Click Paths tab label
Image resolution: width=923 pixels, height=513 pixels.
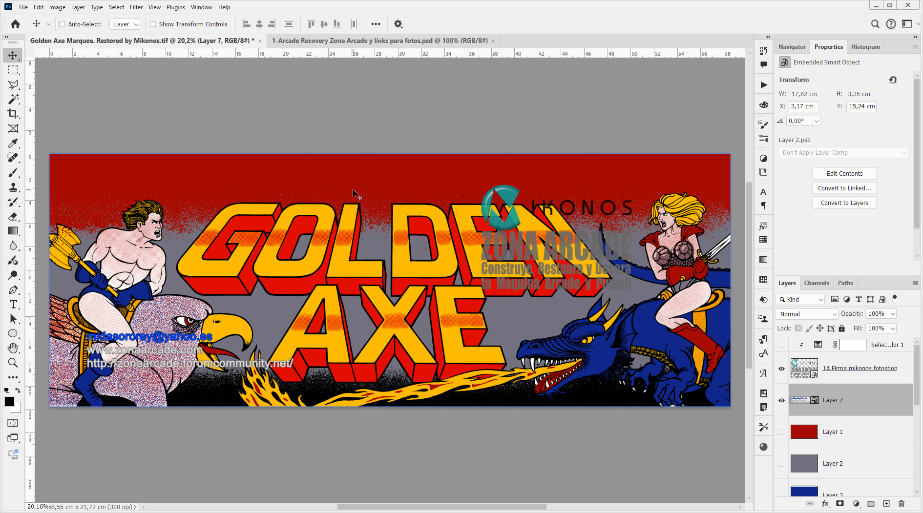click(x=845, y=283)
